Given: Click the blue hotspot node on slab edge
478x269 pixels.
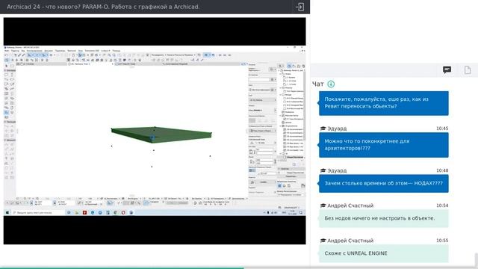Looking at the screenshot, I should tap(152, 137).
